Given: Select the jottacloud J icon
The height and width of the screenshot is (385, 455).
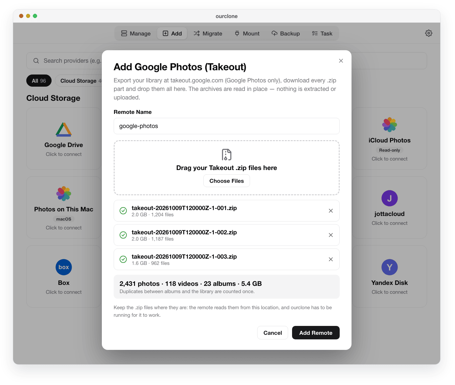Looking at the screenshot, I should (390, 198).
